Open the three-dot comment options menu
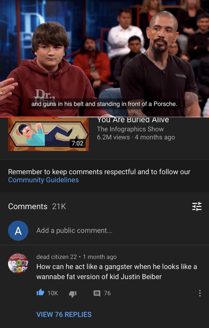Viewport: 209px width, 328px height. (200, 293)
